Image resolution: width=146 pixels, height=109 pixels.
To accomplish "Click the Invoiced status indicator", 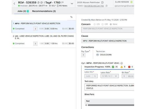I will (23, 6).
